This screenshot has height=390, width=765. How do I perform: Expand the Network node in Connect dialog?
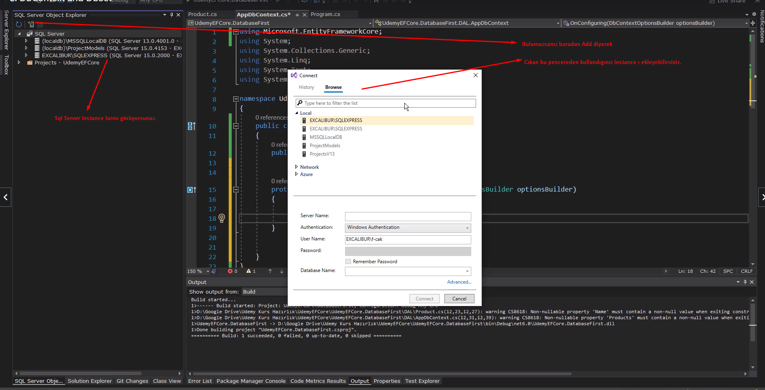point(297,167)
